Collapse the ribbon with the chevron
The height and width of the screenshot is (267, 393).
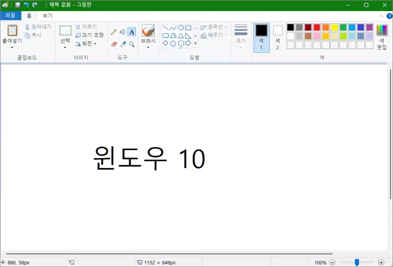coord(381,16)
